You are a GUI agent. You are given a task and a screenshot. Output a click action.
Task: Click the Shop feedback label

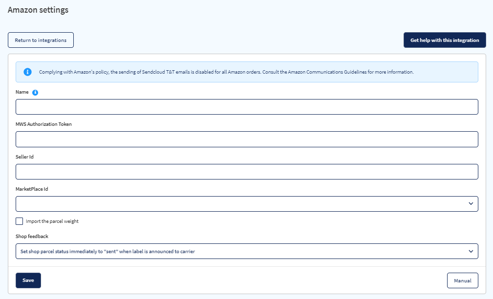click(x=32, y=236)
